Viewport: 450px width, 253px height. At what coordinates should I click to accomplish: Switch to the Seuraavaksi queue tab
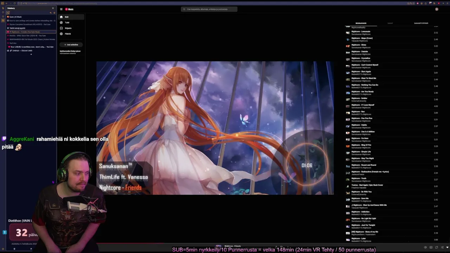pyautogui.click(x=361, y=23)
